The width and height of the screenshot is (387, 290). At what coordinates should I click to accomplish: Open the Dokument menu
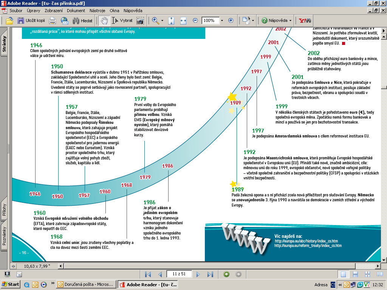tap(76, 11)
